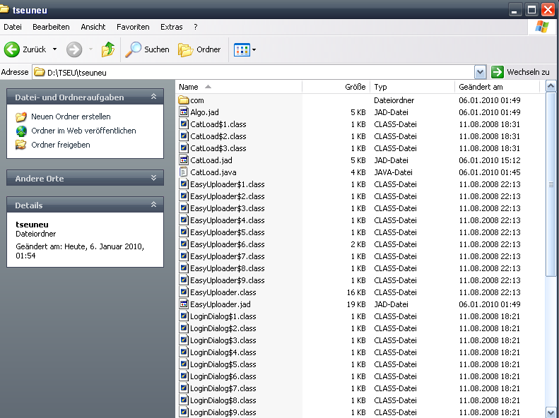Click the LoginDialog$5.class file icon
559x418 pixels.
click(183, 364)
